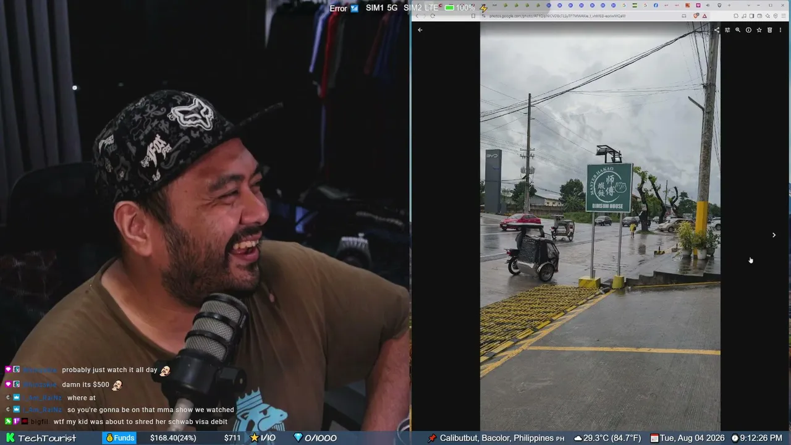Click chat message 'where at'
Screen dimensions: 791x445
(x=82, y=398)
